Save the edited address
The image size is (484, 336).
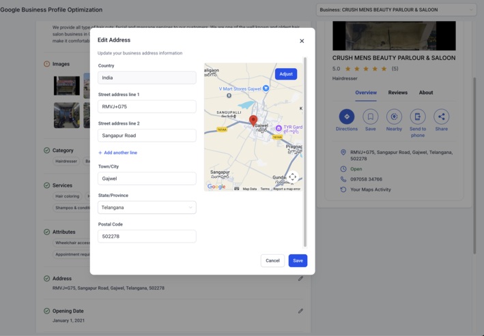click(298, 260)
